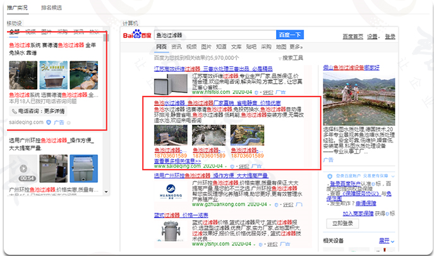The image size is (434, 256).
Task: Click the fish farm photo in the sidebar ad
Action: [x=359, y=99]
